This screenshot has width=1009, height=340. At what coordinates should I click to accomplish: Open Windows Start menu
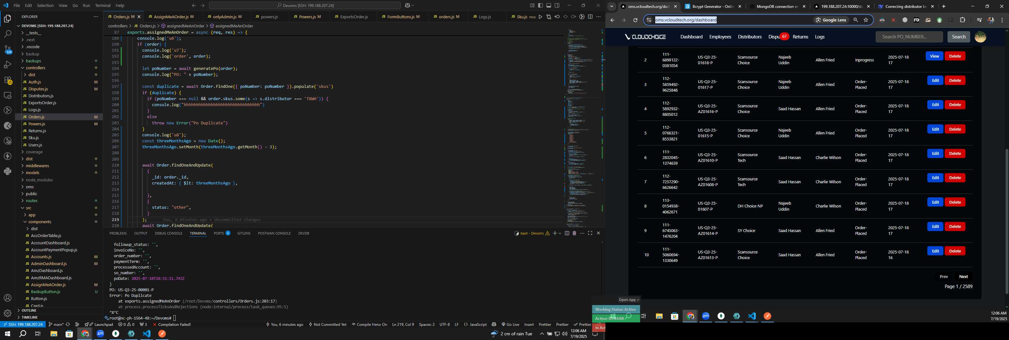click(x=7, y=334)
